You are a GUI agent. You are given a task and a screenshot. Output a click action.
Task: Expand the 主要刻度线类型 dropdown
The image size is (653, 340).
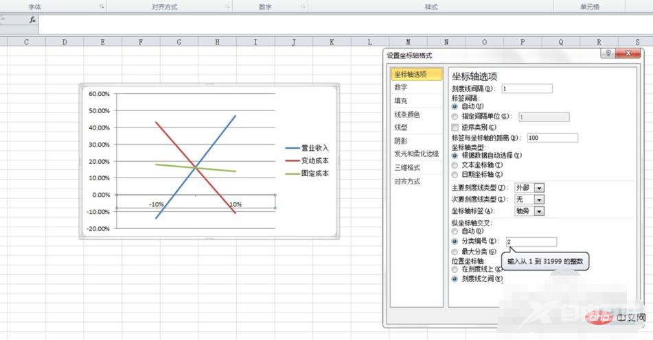[539, 188]
